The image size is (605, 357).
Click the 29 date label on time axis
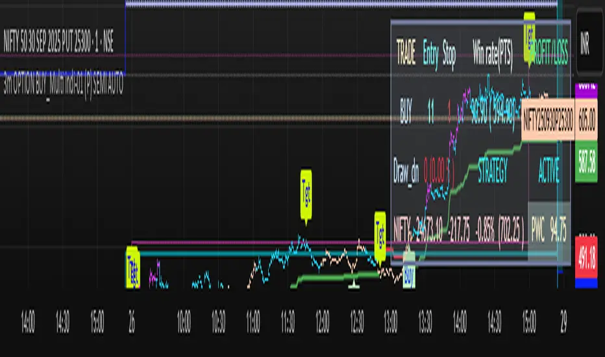(x=563, y=321)
